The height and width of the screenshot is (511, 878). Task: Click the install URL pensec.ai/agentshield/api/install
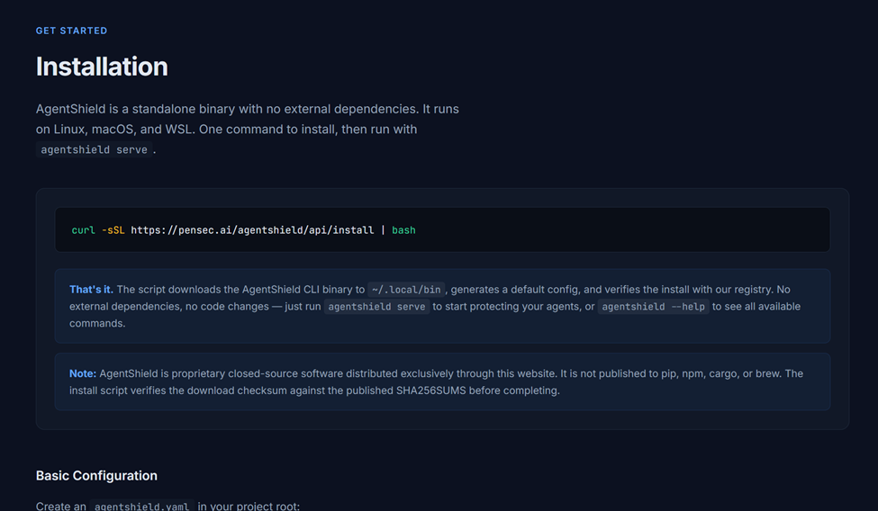click(x=252, y=230)
